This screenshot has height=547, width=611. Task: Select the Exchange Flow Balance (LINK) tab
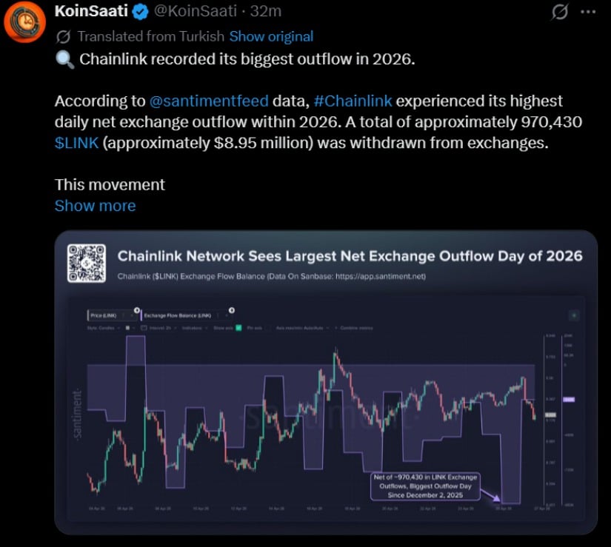[178, 315]
